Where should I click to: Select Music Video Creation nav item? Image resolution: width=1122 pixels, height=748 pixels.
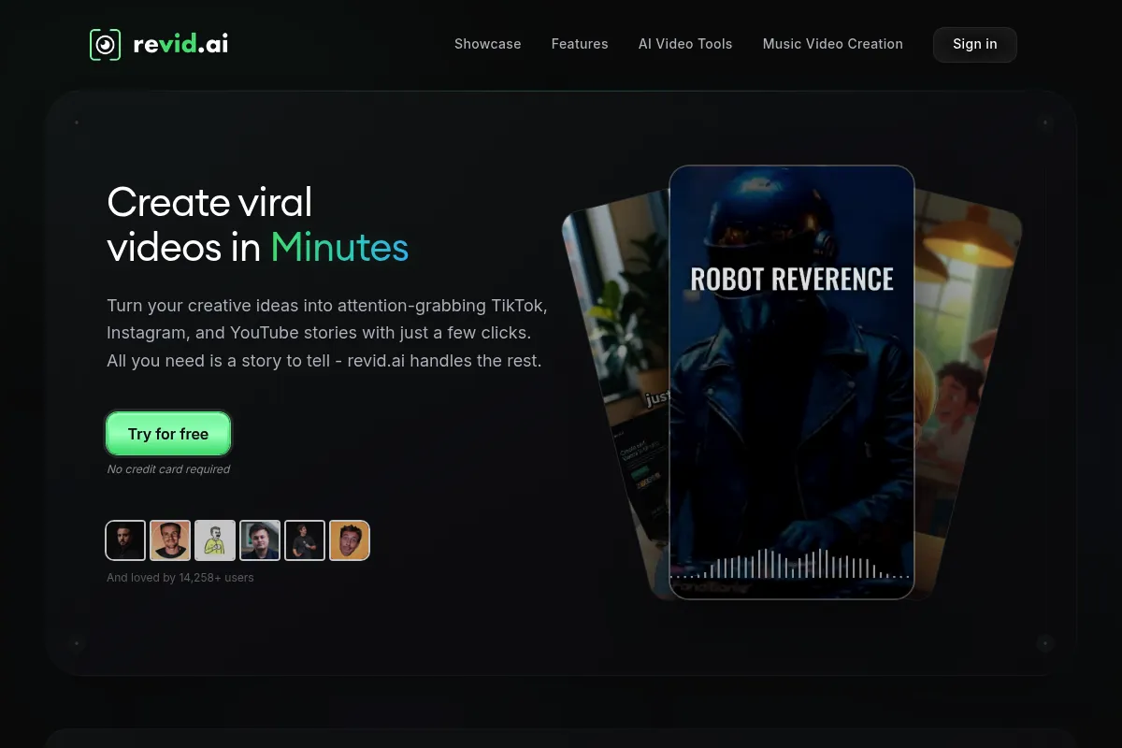[833, 44]
